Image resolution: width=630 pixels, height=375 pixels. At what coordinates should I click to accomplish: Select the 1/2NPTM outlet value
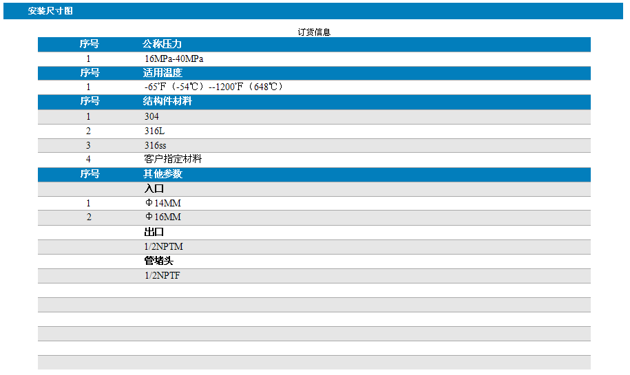(x=163, y=246)
